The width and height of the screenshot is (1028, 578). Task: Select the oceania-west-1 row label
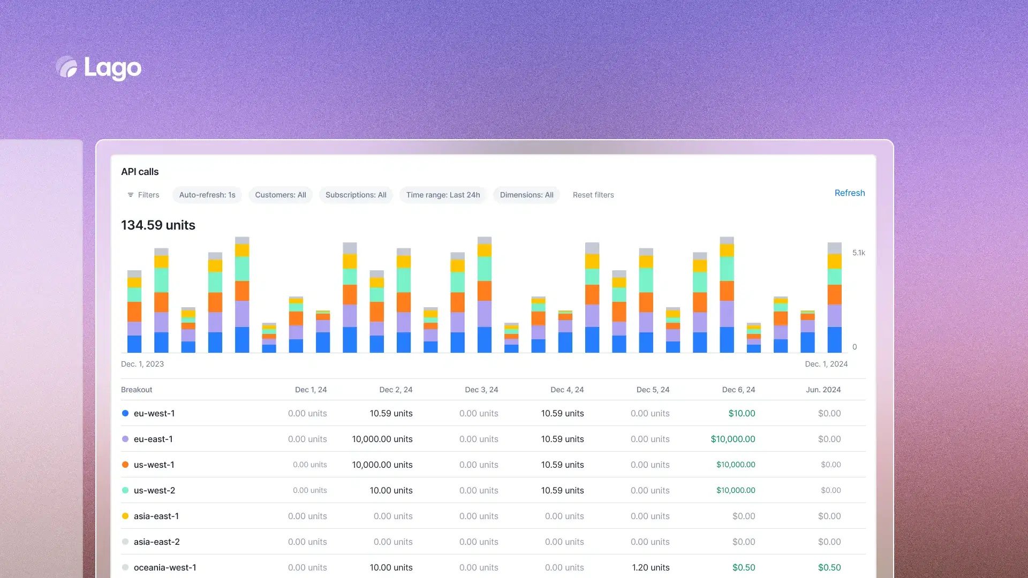[165, 567]
